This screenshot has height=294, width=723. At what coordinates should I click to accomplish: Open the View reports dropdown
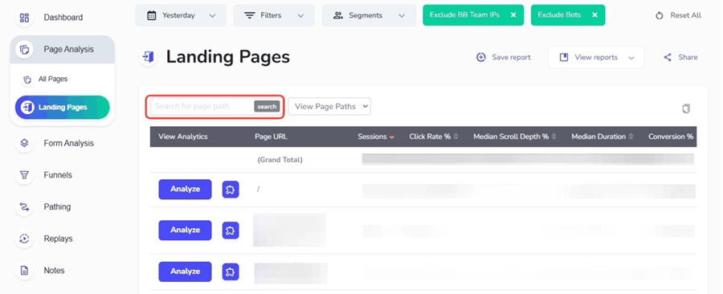pyautogui.click(x=596, y=57)
